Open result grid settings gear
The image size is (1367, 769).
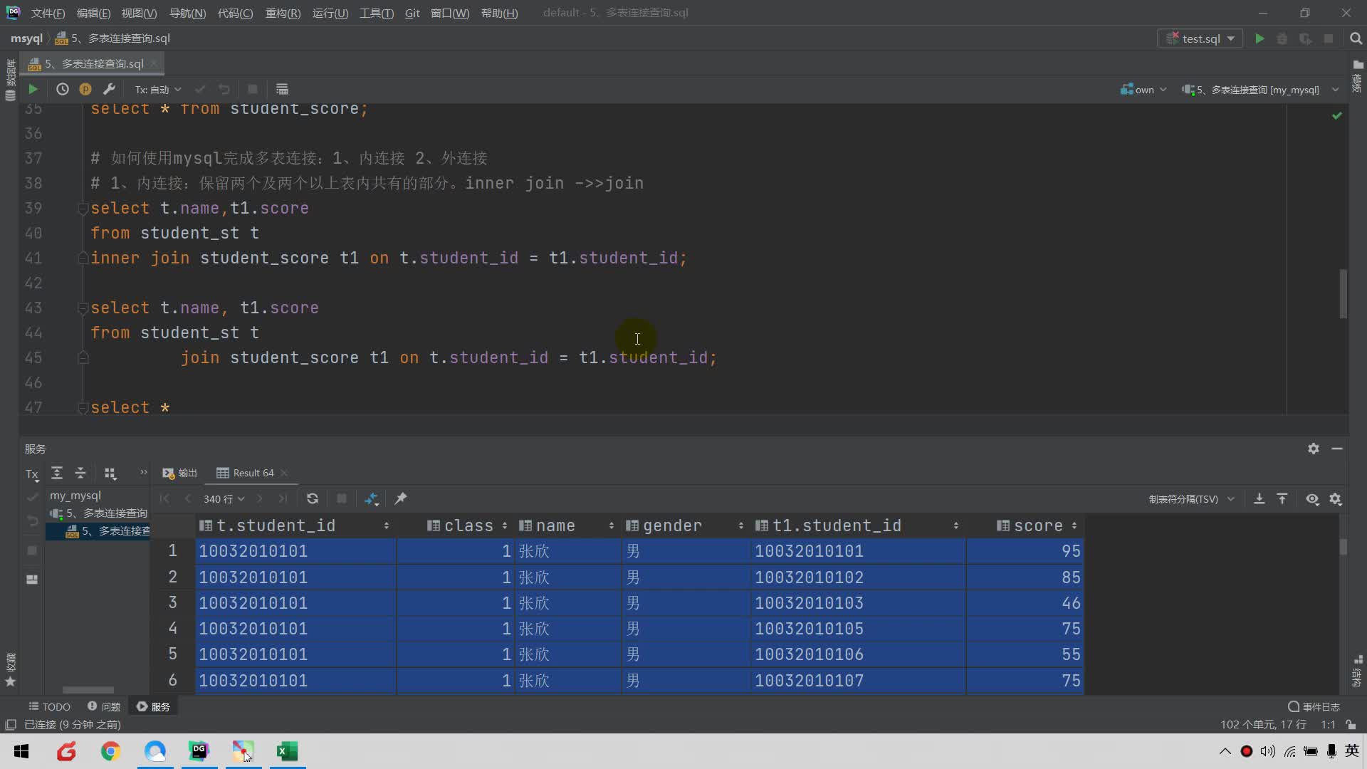point(1336,499)
